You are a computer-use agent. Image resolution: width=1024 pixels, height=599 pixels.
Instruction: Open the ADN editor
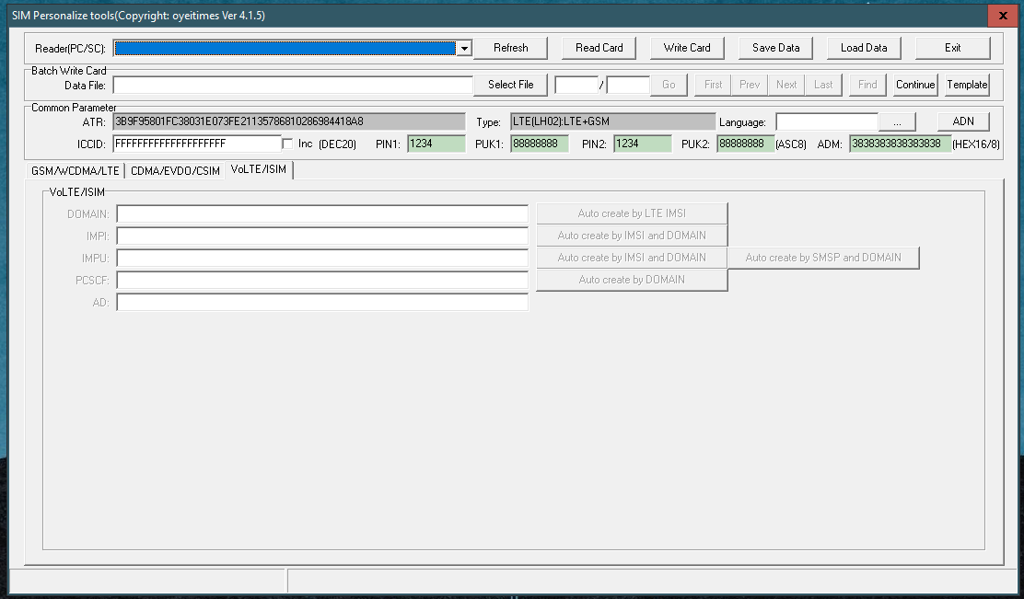963,121
